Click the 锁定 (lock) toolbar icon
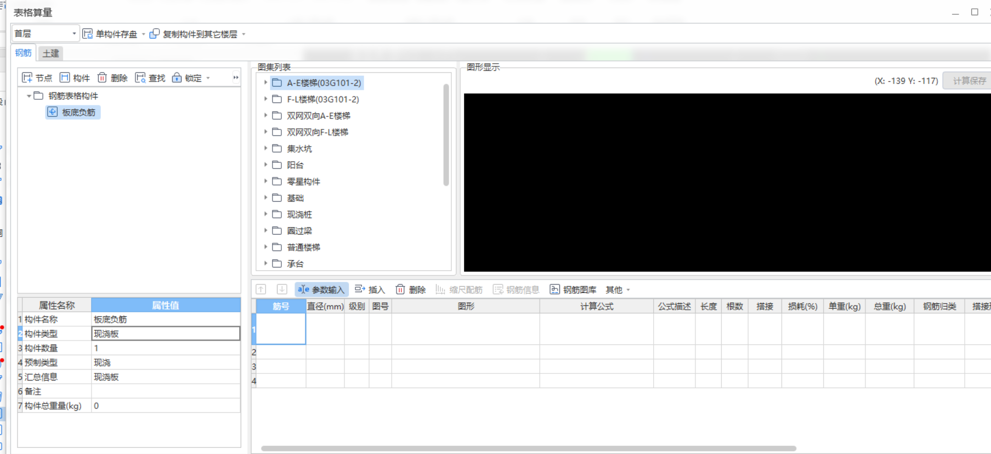 [177, 78]
